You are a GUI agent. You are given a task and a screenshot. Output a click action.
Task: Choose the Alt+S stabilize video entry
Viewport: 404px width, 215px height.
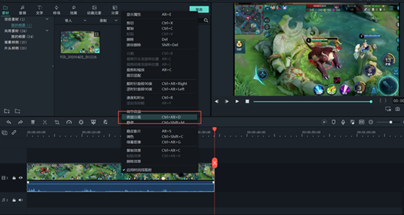click(160, 131)
